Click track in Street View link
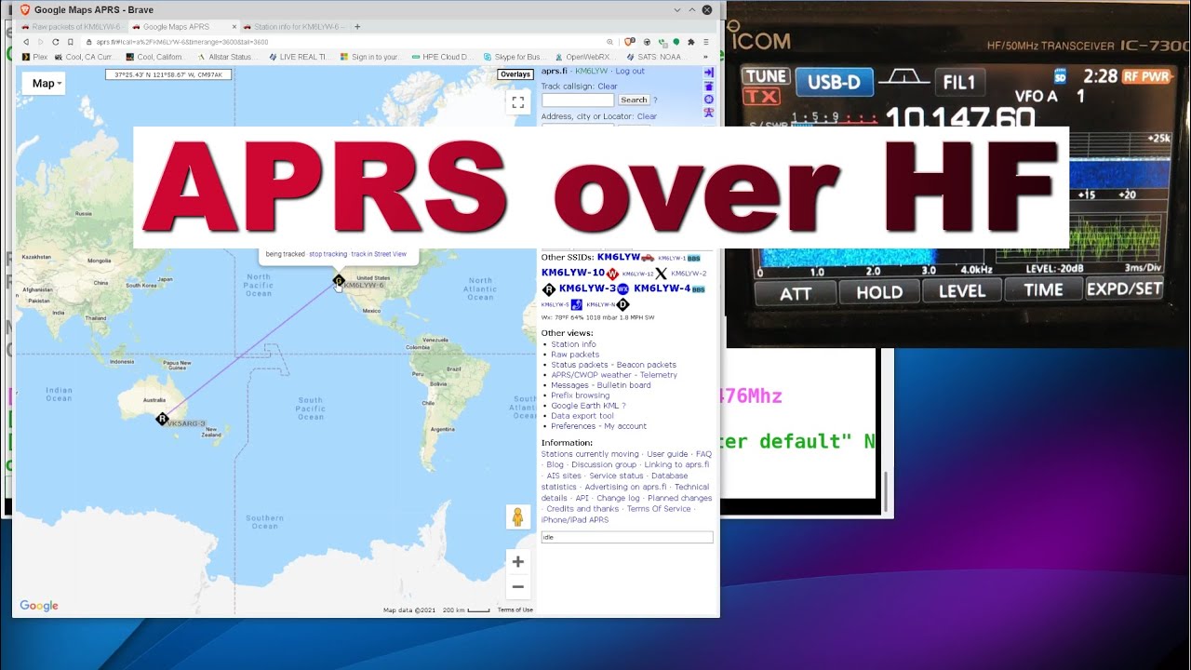1191x670 pixels. (379, 254)
